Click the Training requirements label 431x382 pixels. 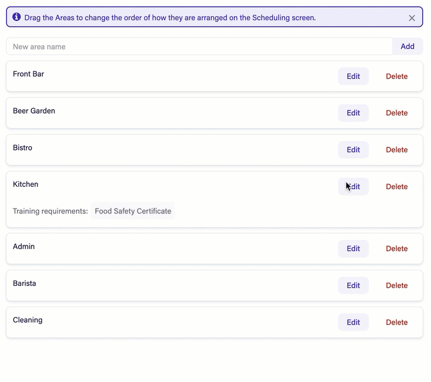point(50,211)
